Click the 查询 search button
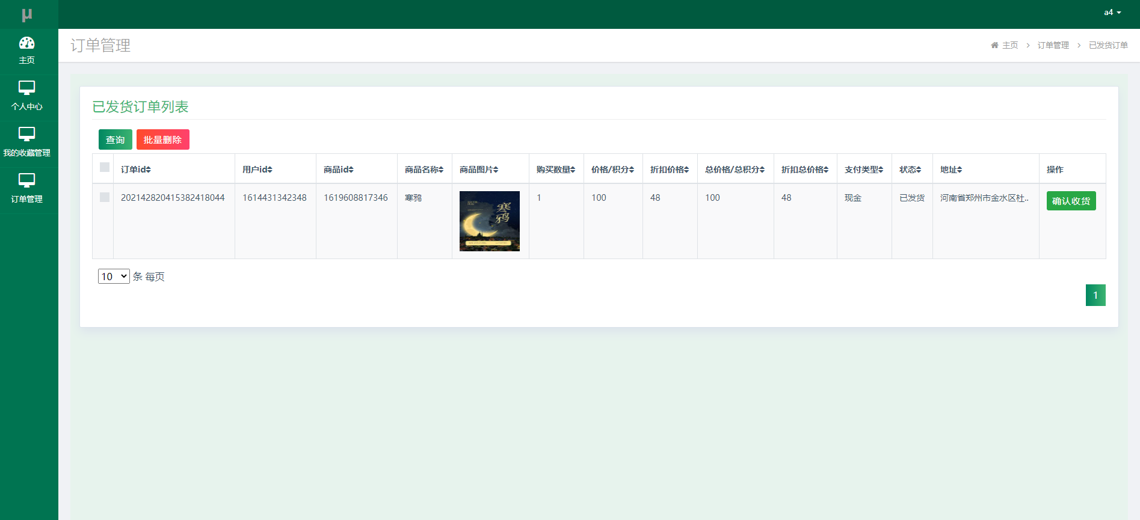 coord(116,139)
